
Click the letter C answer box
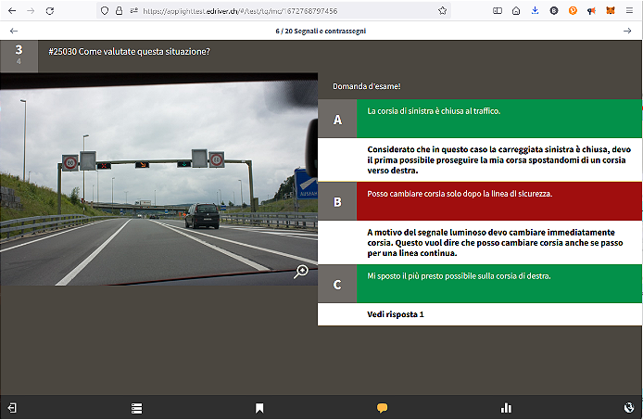point(337,284)
